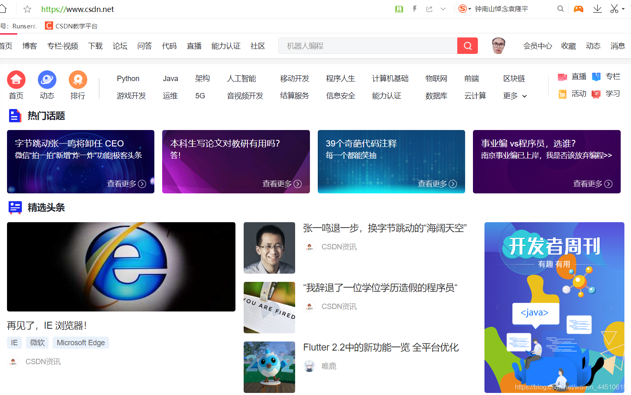Screen dimensions: 631x395
Task: Open the Flutter bird thumbnail
Action: click(x=269, y=367)
